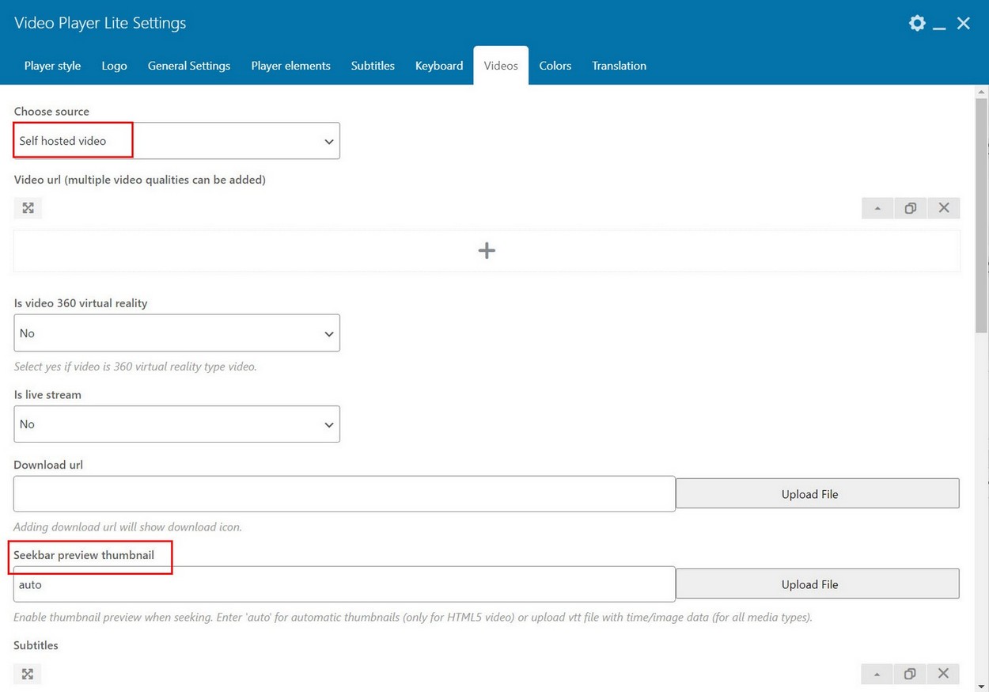Click the settings gear icon in header

click(917, 23)
